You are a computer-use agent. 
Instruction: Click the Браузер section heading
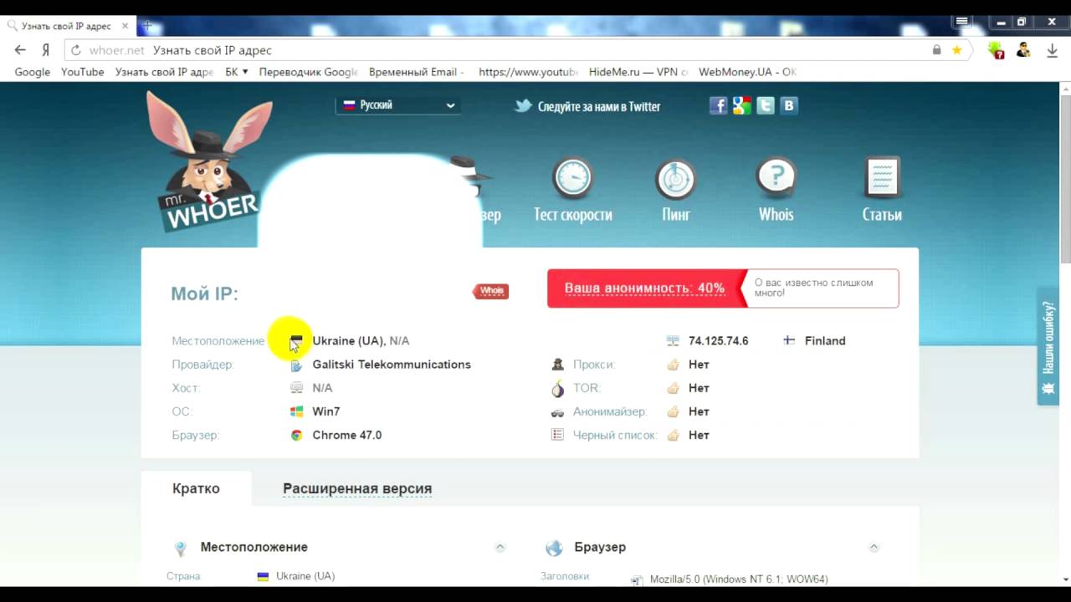click(x=600, y=547)
